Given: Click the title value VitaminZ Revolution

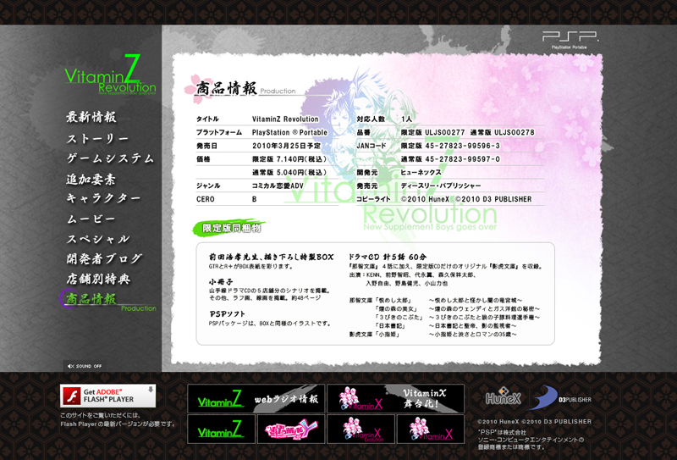Looking at the screenshot, I should [x=285, y=119].
